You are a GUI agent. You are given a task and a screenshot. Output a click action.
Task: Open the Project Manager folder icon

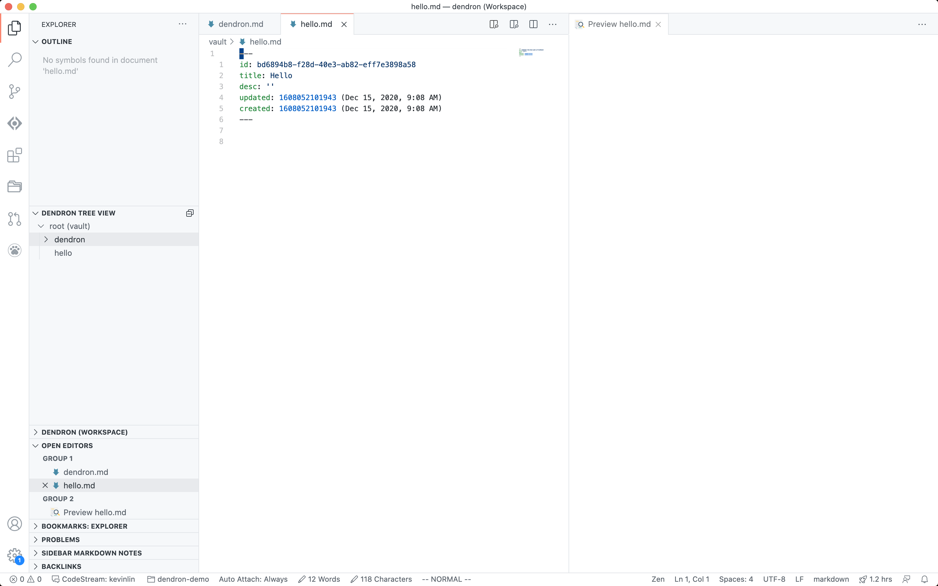pos(14,187)
